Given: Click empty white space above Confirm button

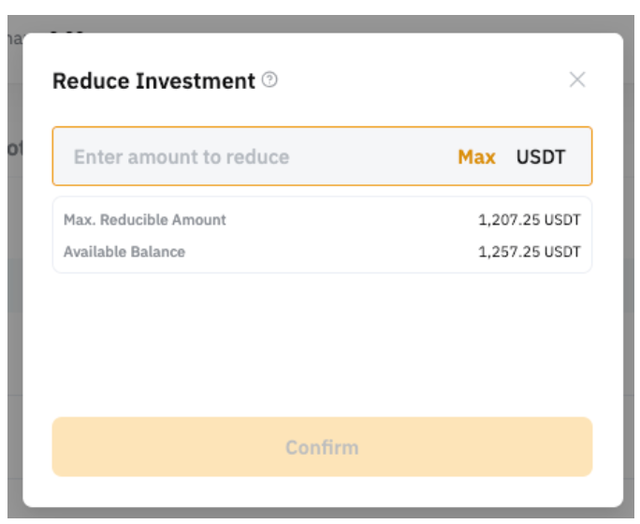Looking at the screenshot, I should click(x=322, y=346).
